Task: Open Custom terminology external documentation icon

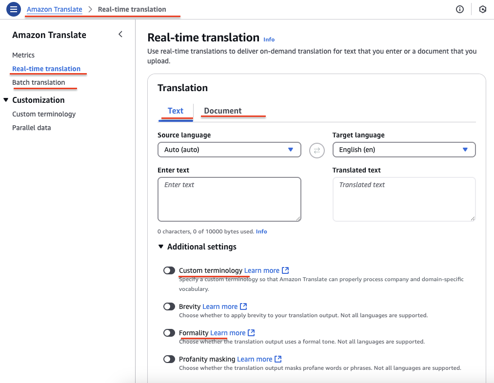Action: [x=286, y=270]
